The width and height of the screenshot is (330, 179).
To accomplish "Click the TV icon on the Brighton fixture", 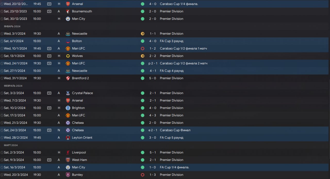I will 49,108.
